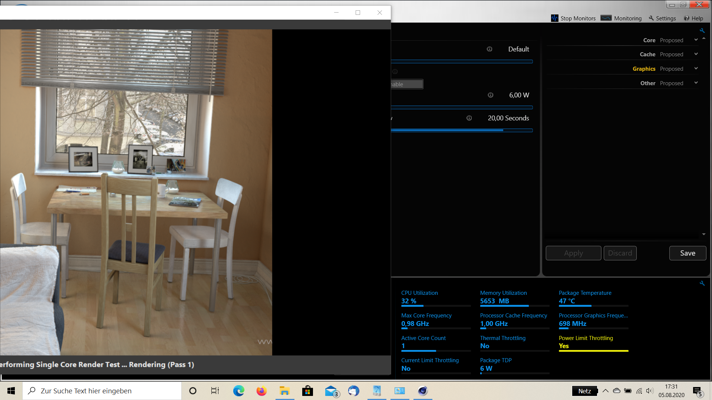Click blue wrench icon above proposed list
This screenshot has width=712, height=400.
[702, 31]
